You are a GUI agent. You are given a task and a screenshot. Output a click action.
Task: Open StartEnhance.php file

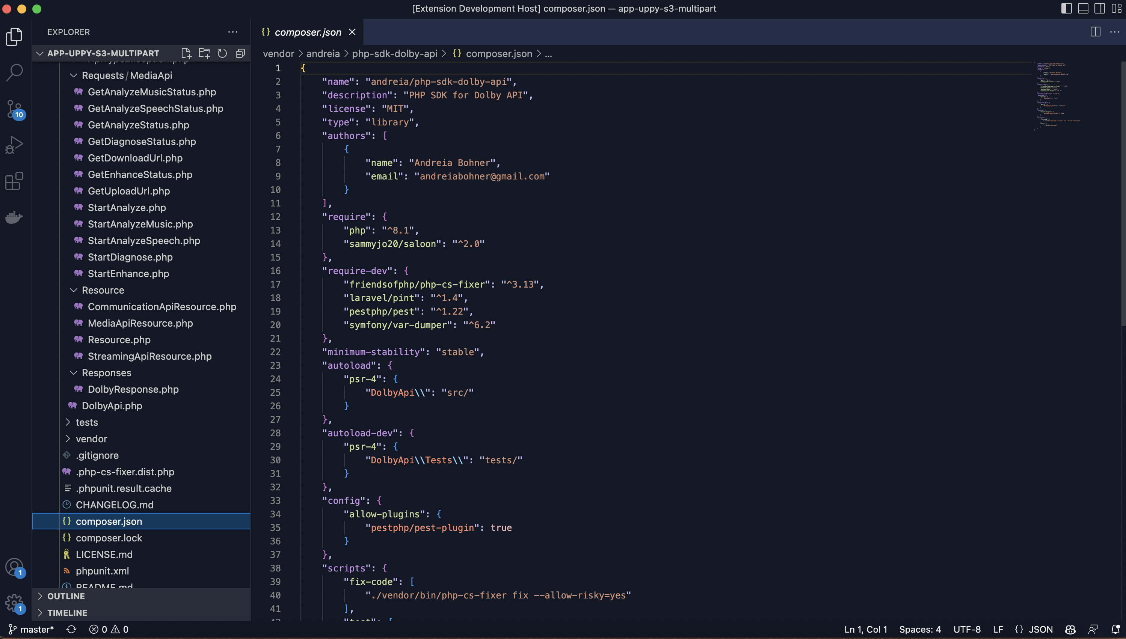tap(128, 273)
